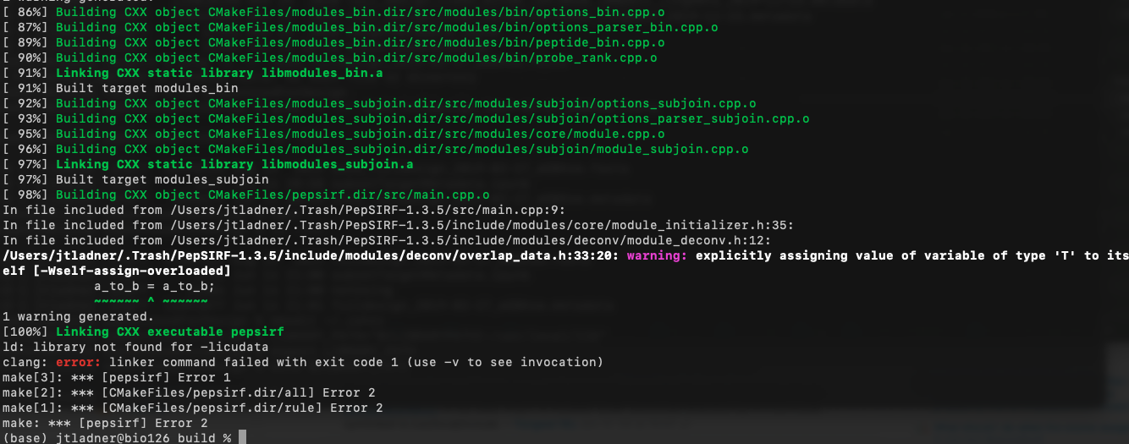
Task: Click the options_bin.cpp.o build line
Action: tap(333, 12)
